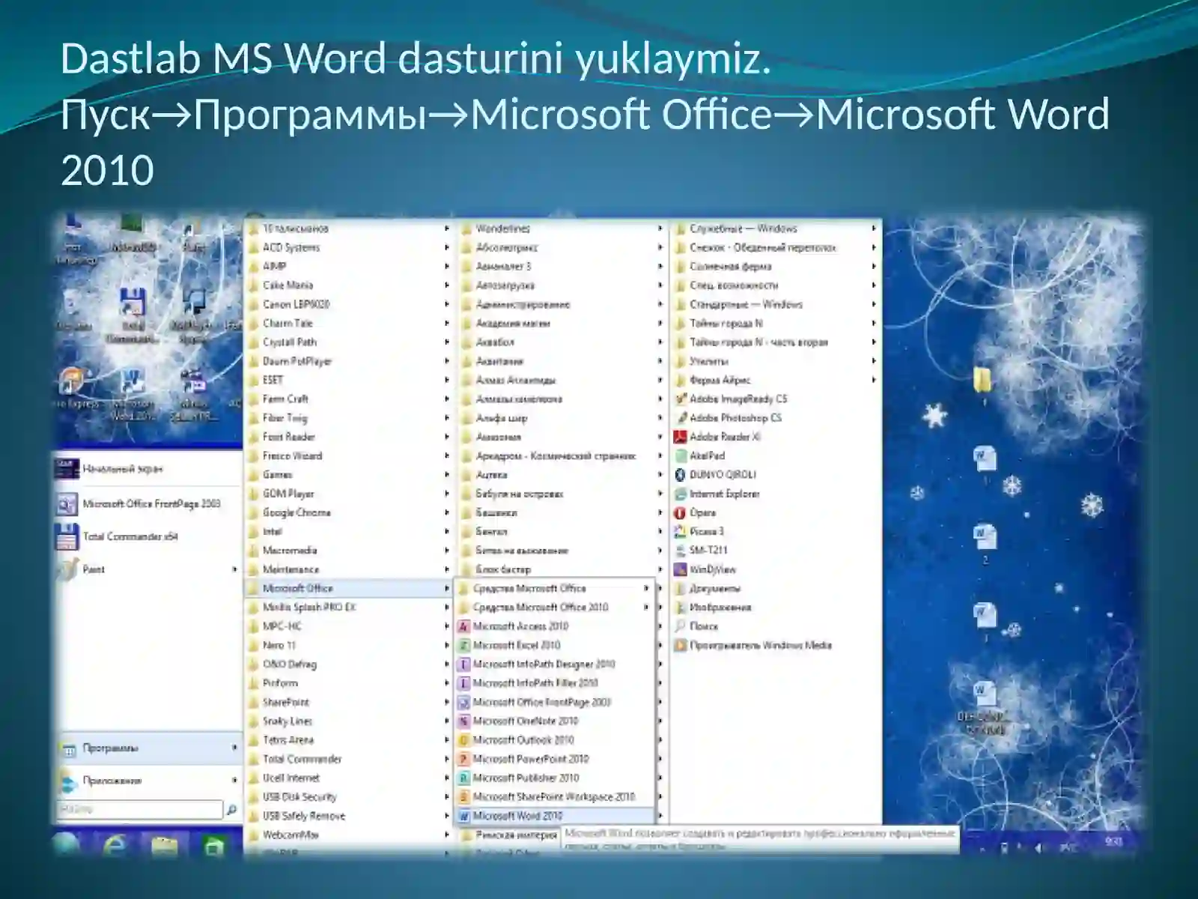The image size is (1198, 899).
Task: Expand the Стандартные — Windows arrow
Action: tap(874, 304)
